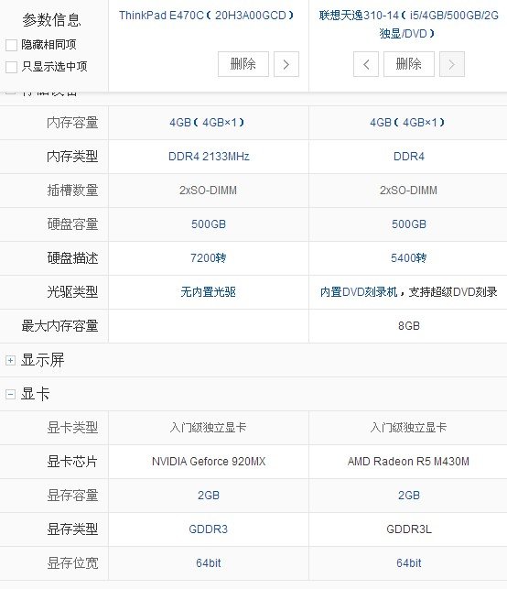Click the 硬盘描述 row label

pos(72,258)
